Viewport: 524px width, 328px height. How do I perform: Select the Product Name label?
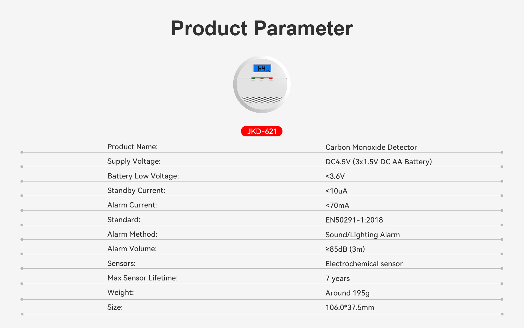[x=133, y=147]
